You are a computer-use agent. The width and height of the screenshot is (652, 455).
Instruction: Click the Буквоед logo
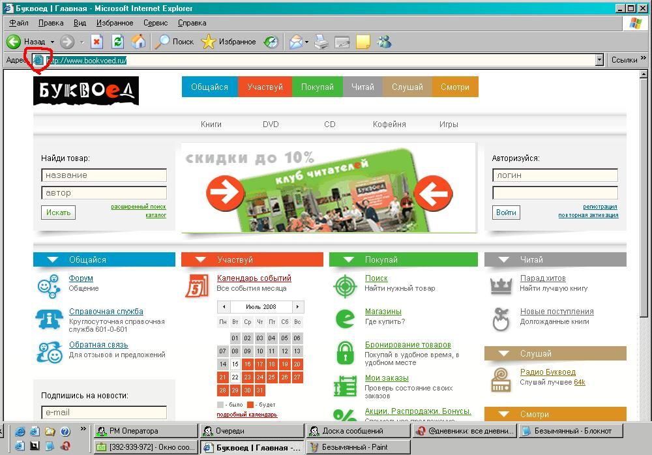pyautogui.click(x=86, y=91)
